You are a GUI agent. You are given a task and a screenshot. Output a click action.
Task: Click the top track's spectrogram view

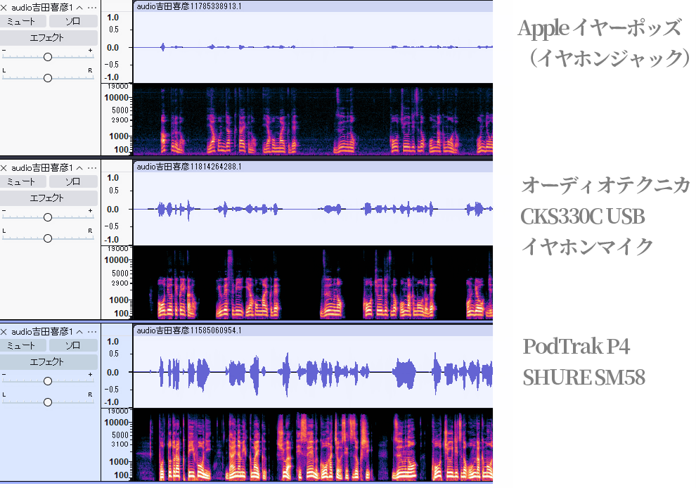313,119
